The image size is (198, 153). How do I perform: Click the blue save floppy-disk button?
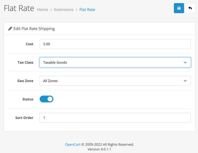point(179,8)
